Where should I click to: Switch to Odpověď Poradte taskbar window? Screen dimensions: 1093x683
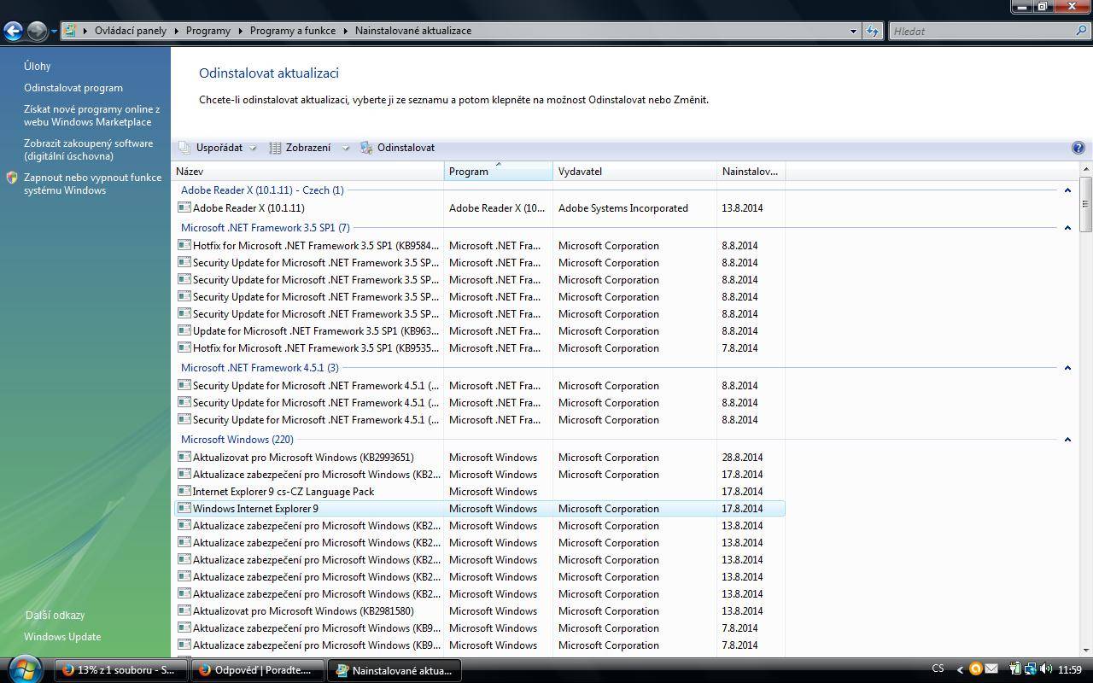tap(257, 670)
